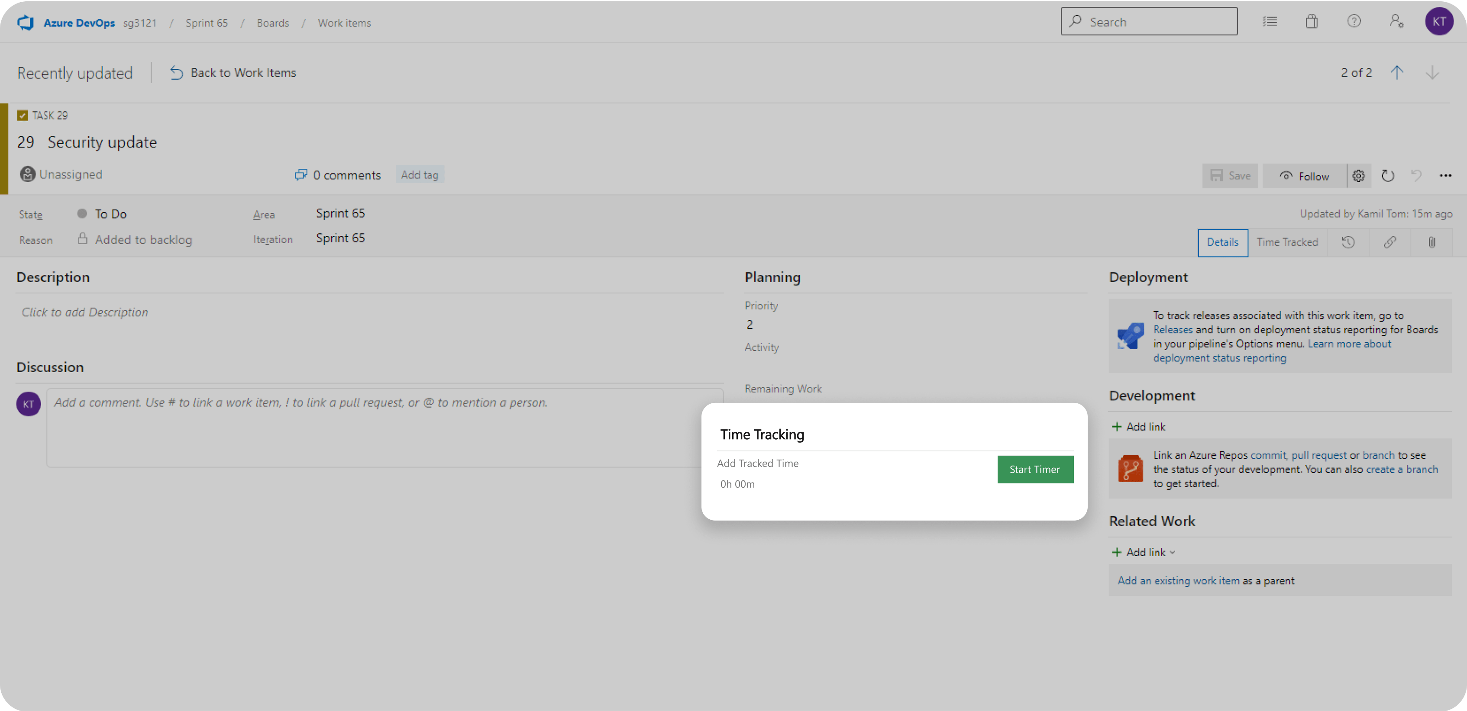Switch to the Details tab
Image resolution: width=1467 pixels, height=711 pixels.
click(x=1222, y=242)
